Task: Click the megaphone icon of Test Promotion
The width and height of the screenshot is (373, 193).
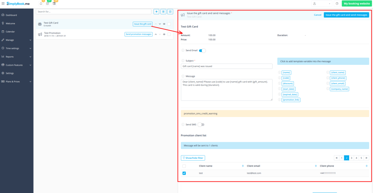Action: click(40, 34)
